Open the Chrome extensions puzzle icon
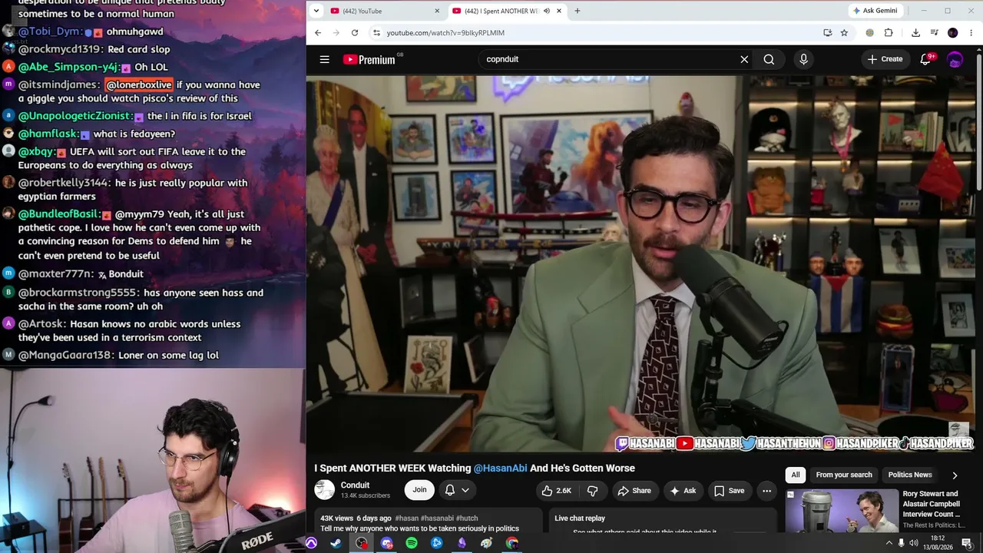Image resolution: width=983 pixels, height=553 pixels. [889, 33]
